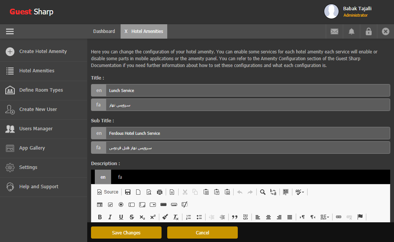Insert a bulleted list
394x242 pixels.
point(199,217)
